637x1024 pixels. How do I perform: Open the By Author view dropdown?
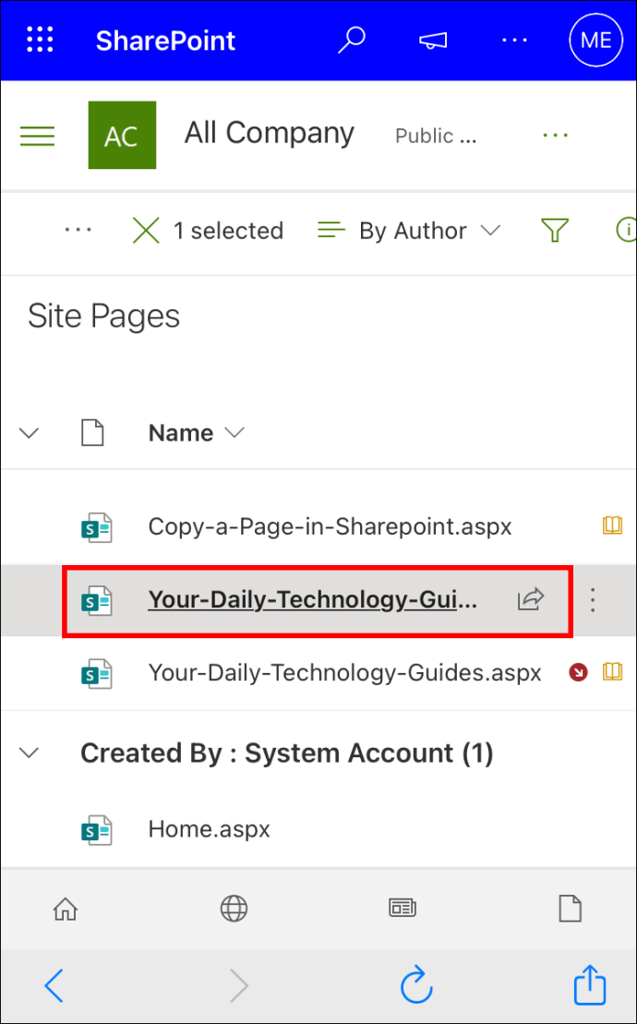[x=409, y=231]
